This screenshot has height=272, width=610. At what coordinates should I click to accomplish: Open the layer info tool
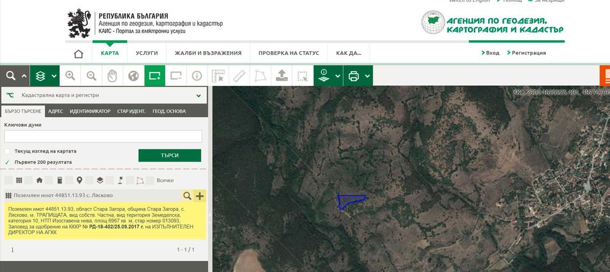[324, 76]
